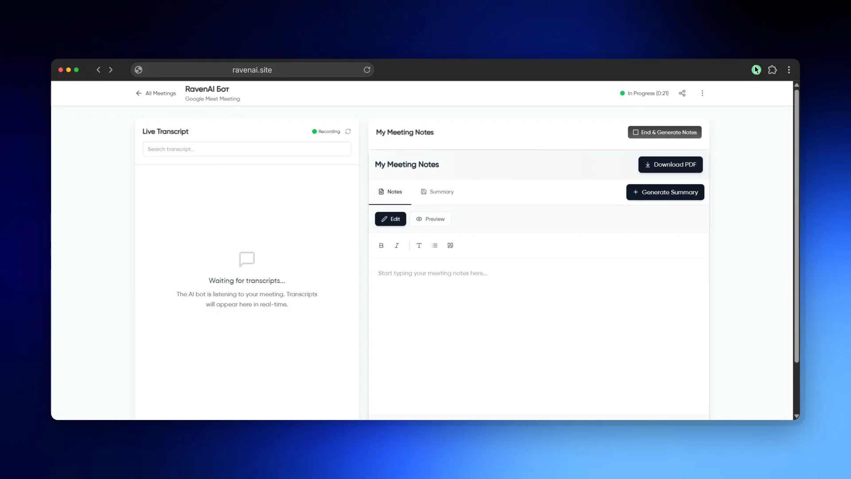Toggle bold formatting in notes editor

click(x=381, y=245)
